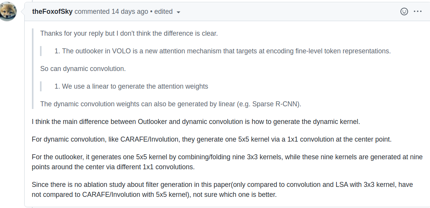The width and height of the screenshot is (430, 208).
Task: Click quoted line "Thanks for your reply"
Action: click(129, 33)
